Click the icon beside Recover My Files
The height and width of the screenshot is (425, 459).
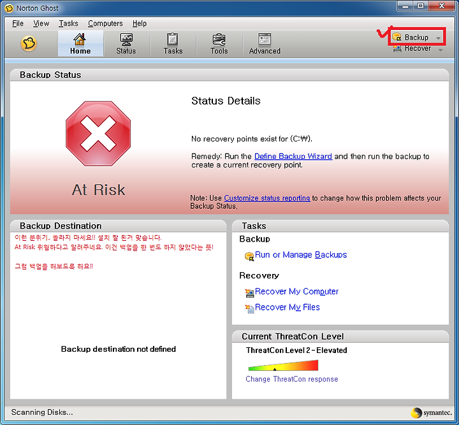click(249, 308)
